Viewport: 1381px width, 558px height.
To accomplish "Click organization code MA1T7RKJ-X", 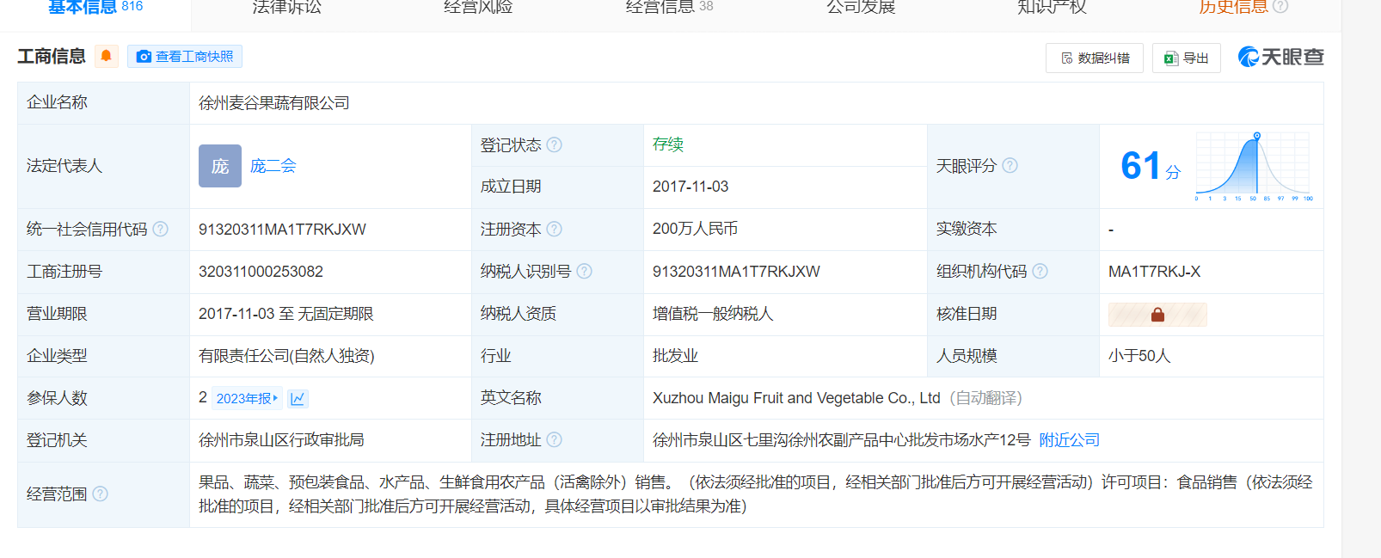I will click(x=1154, y=272).
